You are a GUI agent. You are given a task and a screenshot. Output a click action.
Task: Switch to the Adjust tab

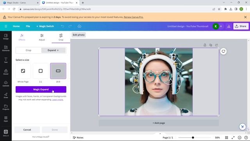tap(42, 37)
